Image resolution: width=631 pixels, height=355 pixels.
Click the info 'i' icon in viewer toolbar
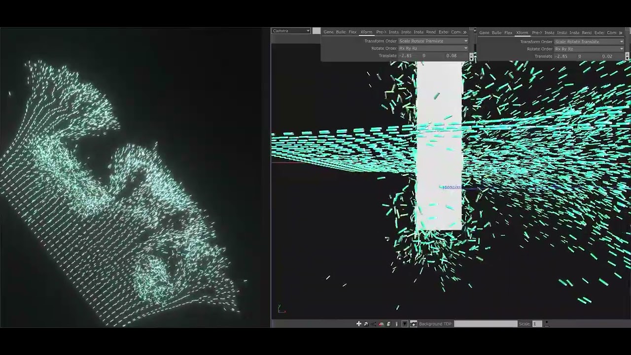pyautogui.click(x=397, y=324)
